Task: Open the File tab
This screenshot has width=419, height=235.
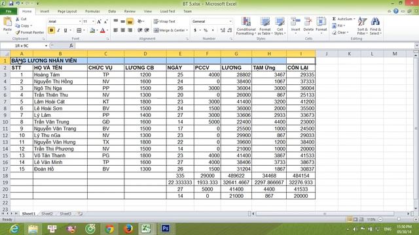Action: [x=9, y=11]
